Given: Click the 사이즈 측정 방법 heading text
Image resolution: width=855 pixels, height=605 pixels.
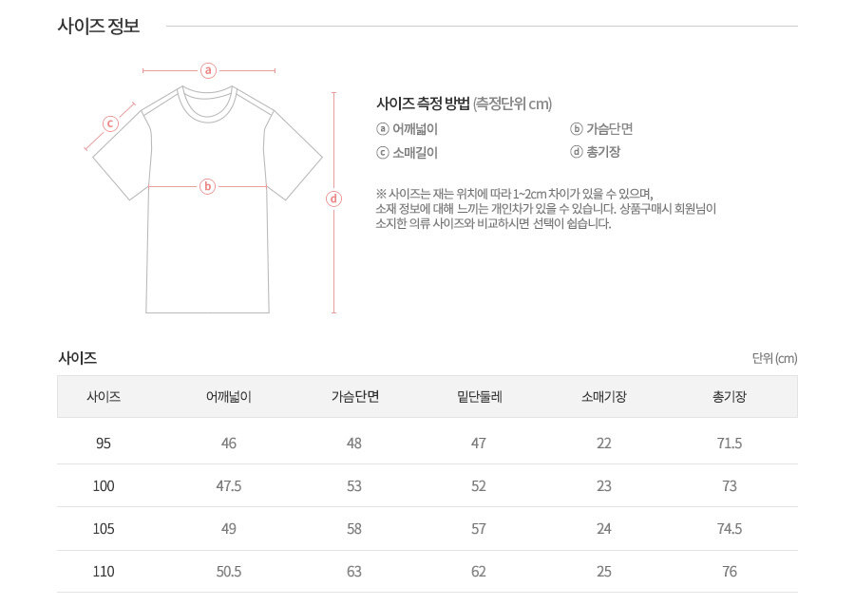Looking at the screenshot, I should [x=423, y=104].
